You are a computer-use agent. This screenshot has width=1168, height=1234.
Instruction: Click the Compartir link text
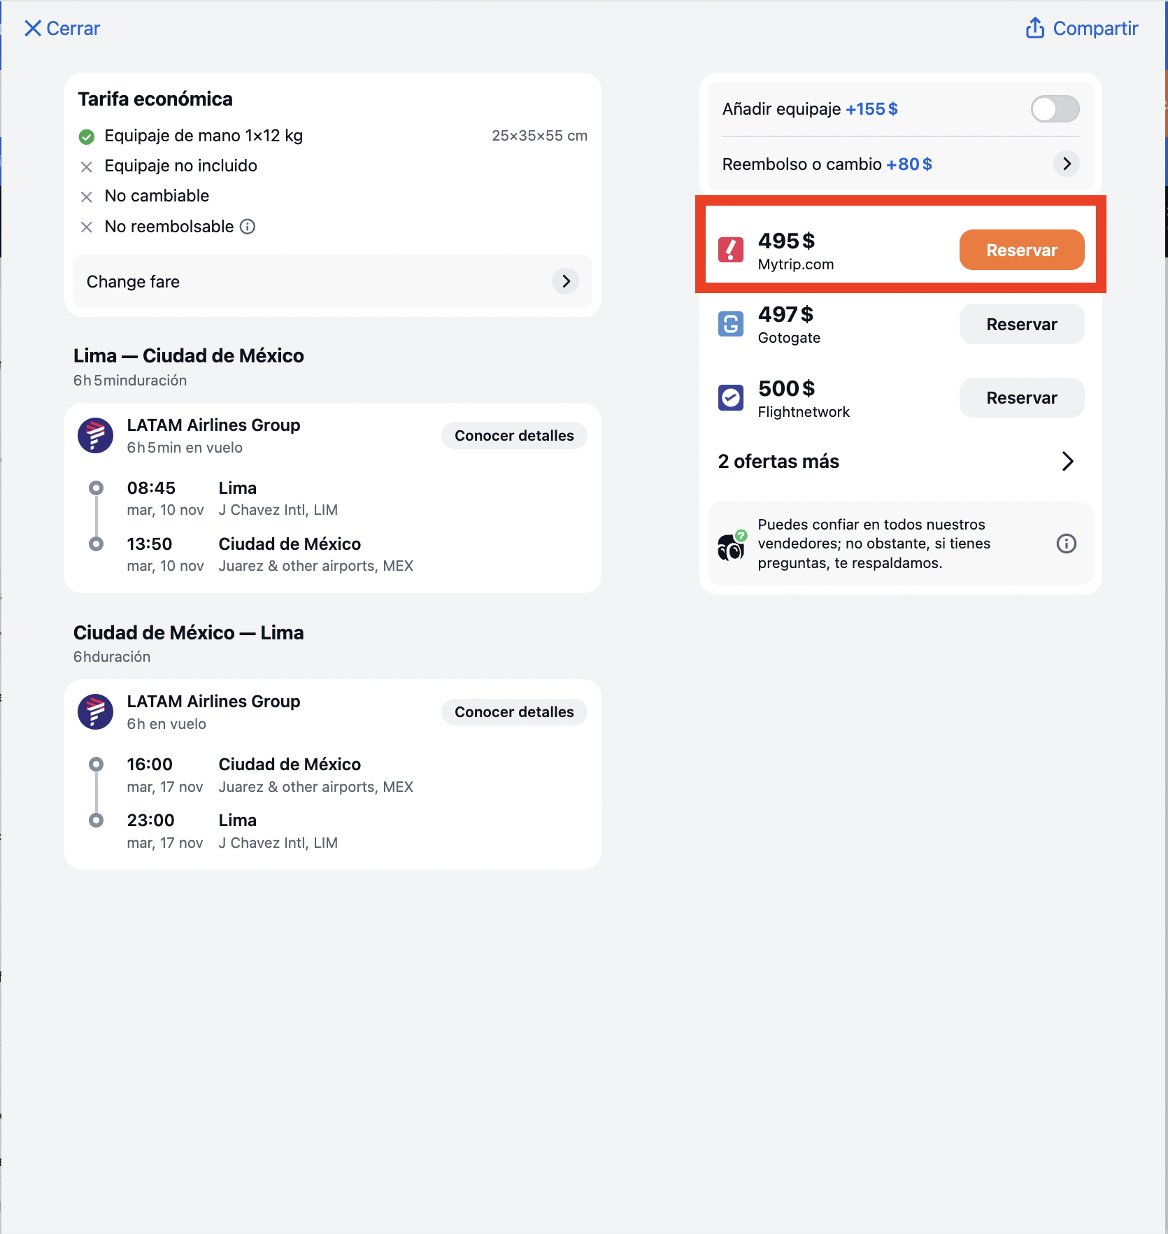pos(1095,28)
